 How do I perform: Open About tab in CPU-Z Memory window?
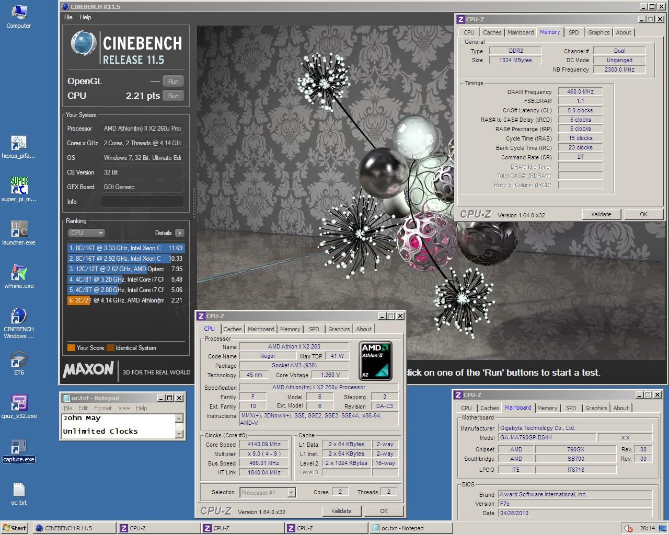tap(623, 32)
